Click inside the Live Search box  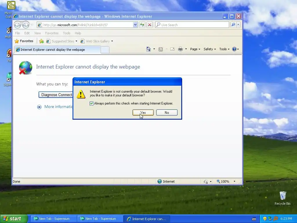(192, 25)
